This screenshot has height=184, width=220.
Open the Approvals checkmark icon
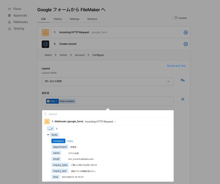(9, 15)
